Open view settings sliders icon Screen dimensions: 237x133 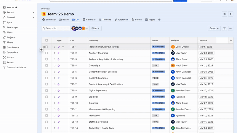224,28
